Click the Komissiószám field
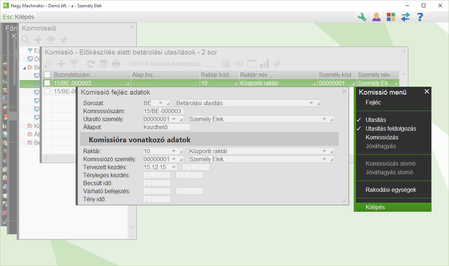Screen dimensions: 449x266 coord(164,111)
